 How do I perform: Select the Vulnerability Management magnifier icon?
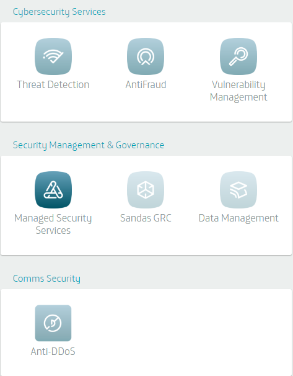coord(238,56)
